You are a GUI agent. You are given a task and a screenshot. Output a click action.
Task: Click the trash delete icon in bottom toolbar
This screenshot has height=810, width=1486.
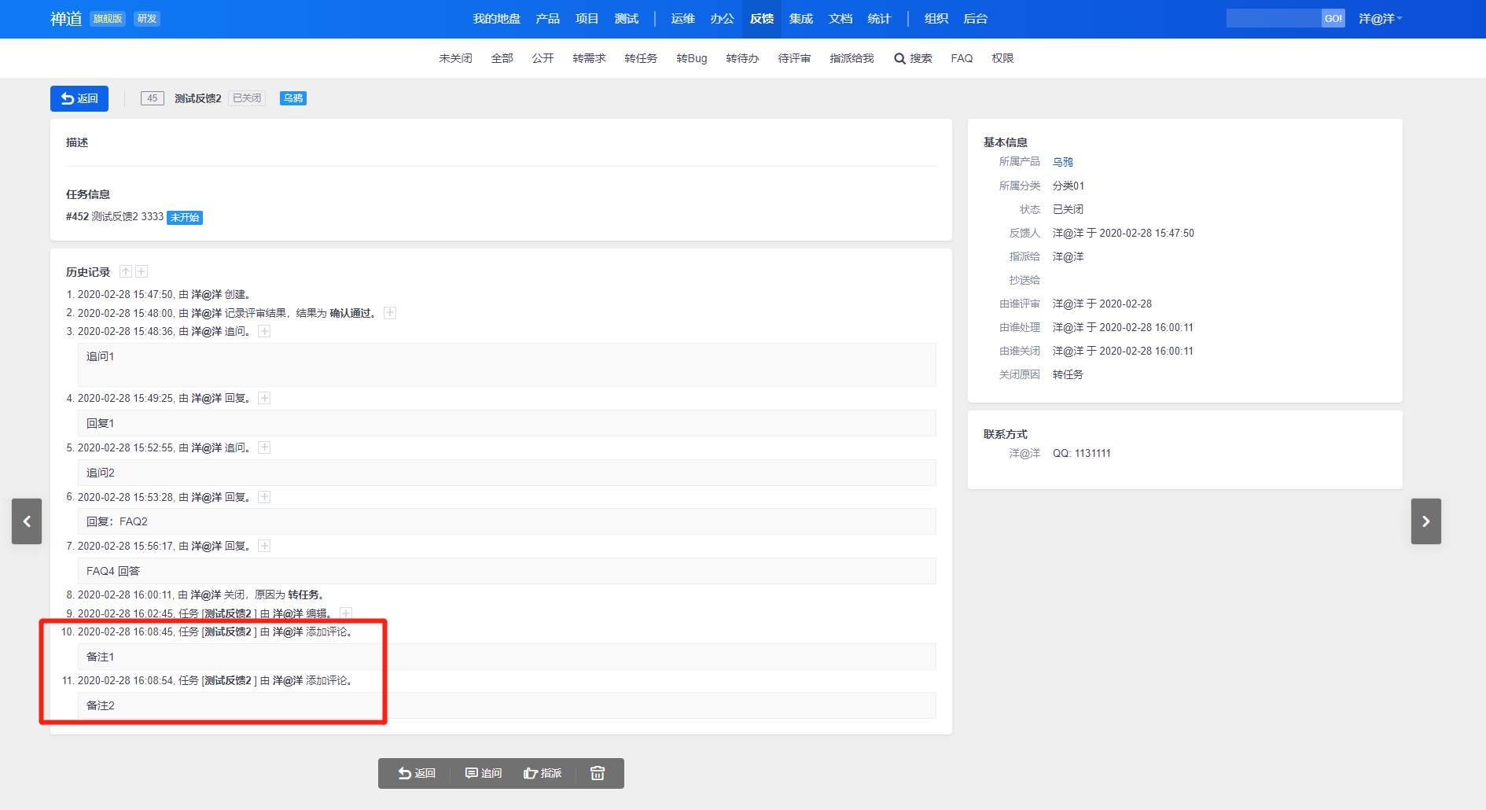tap(598, 773)
